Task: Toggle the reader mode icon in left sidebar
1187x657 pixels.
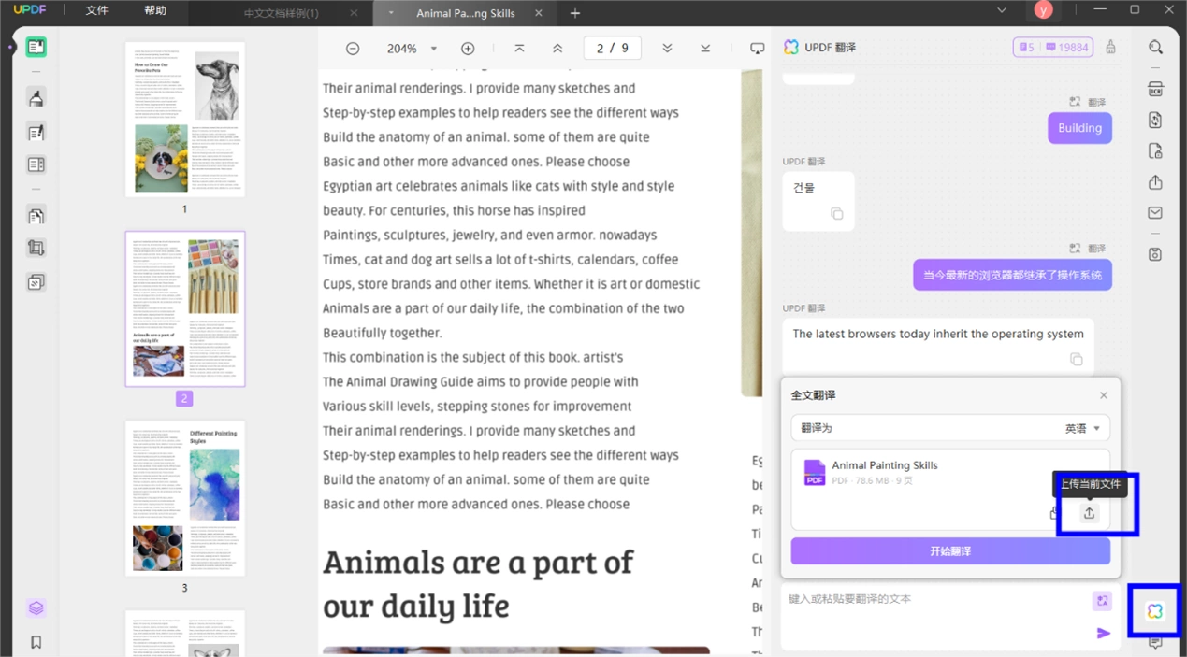Action: click(x=36, y=47)
